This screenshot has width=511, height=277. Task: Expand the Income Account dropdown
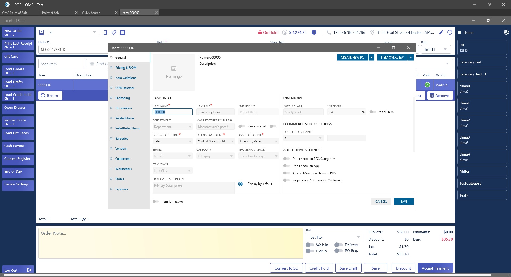(190, 141)
